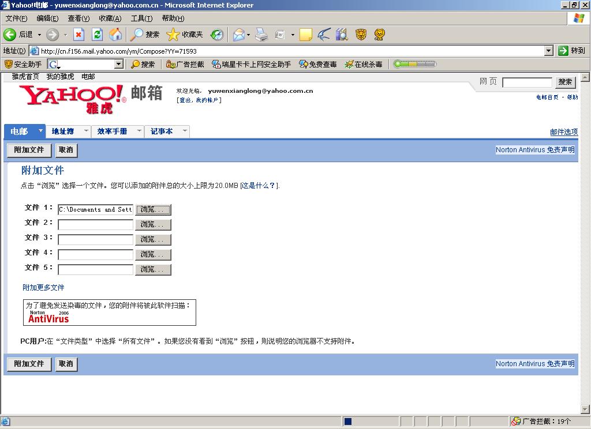Screen dimensions: 591x429
Task: Open 瑞星卡卡上网安全助手 toolbar item
Action: 252,65
